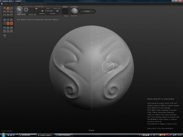Select the Mask tool icon
183x137 pixels.
4,23
